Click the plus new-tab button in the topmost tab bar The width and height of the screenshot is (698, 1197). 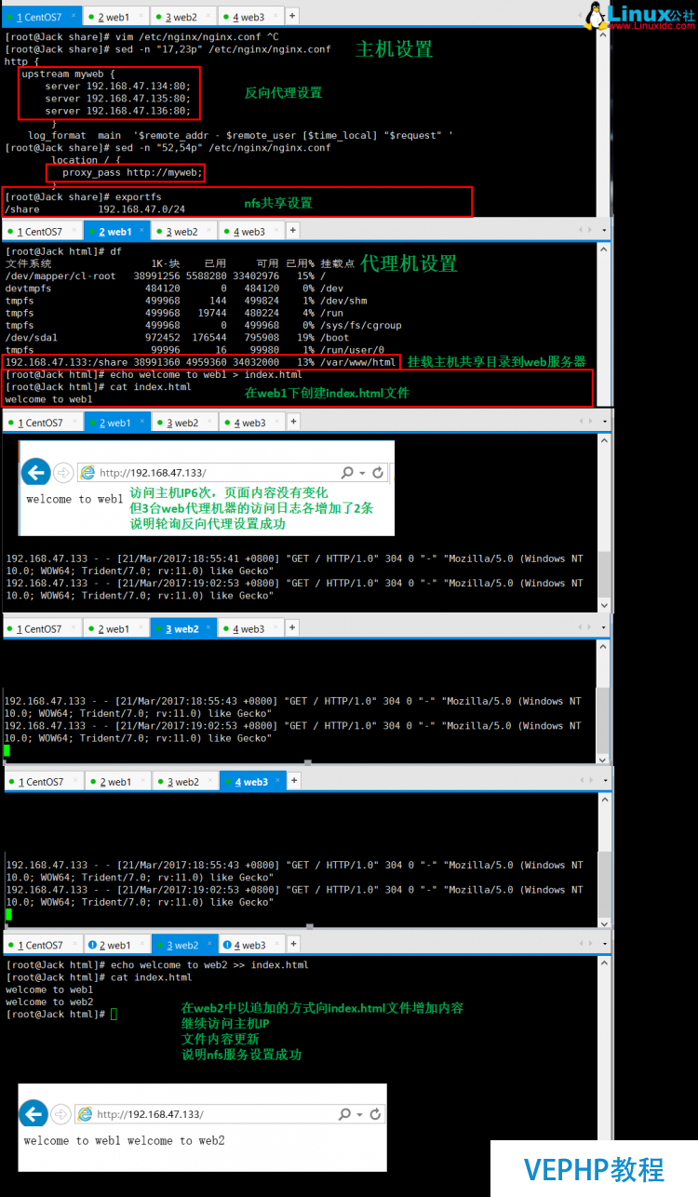tap(292, 16)
